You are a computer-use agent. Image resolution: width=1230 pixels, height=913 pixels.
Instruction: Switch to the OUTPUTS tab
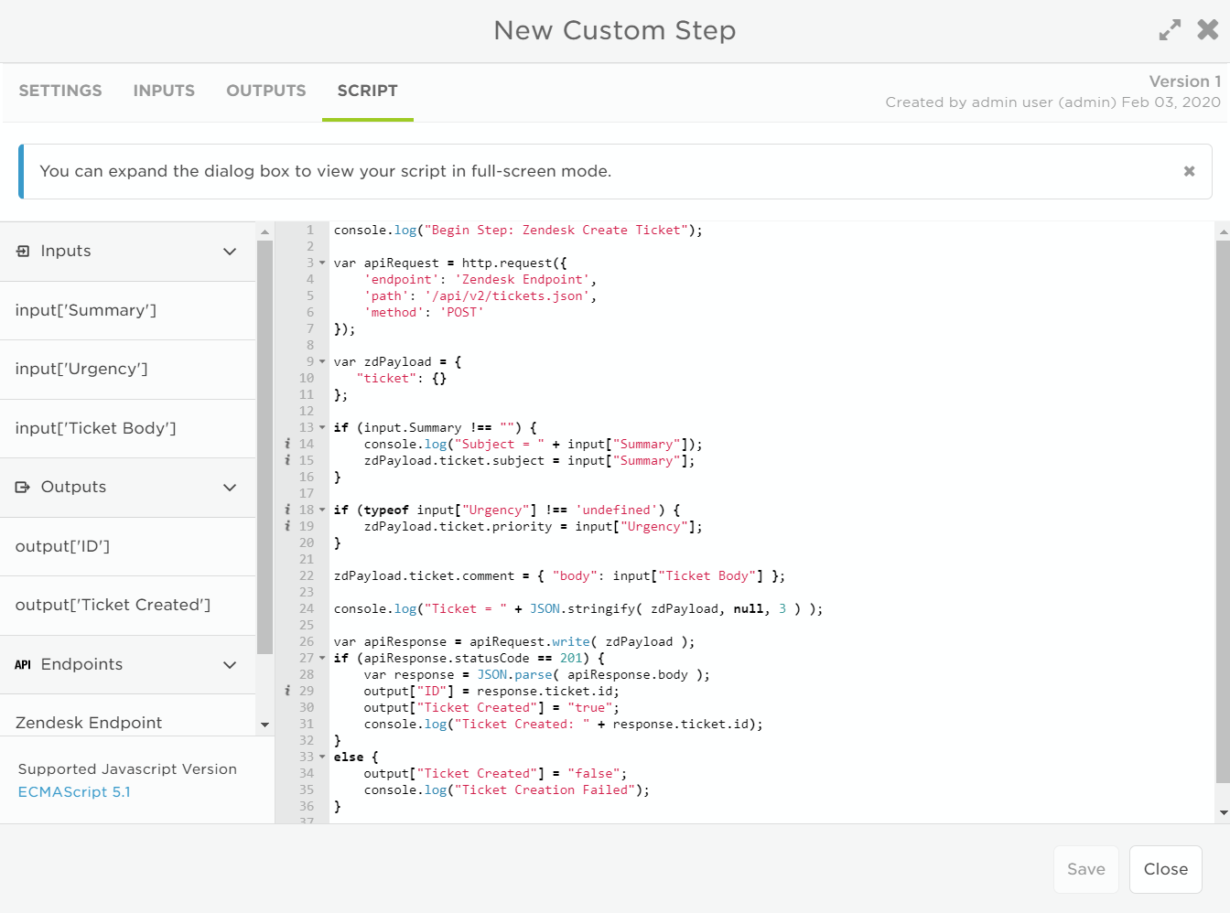pyautogui.click(x=266, y=91)
